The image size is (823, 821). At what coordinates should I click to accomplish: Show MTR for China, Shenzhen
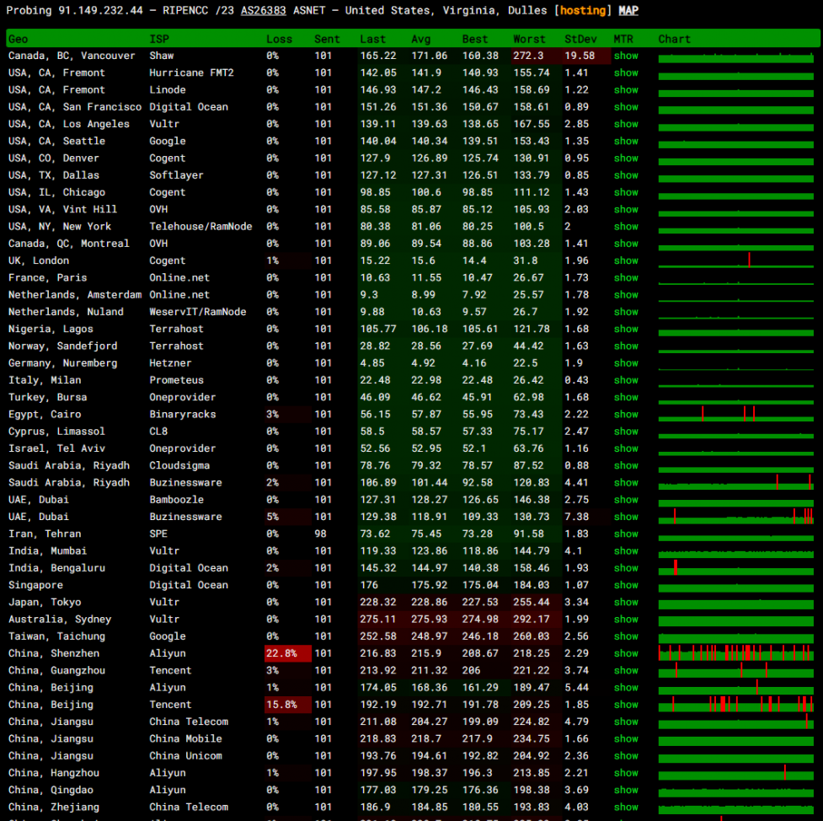(x=626, y=653)
